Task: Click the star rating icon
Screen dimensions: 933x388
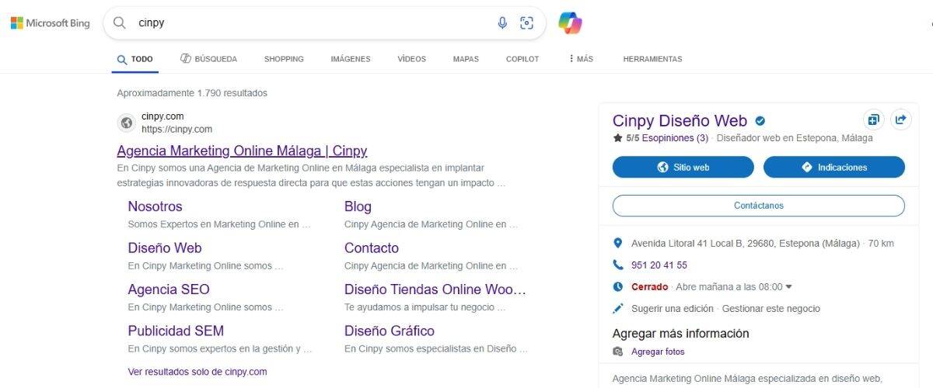Action: tap(617, 138)
